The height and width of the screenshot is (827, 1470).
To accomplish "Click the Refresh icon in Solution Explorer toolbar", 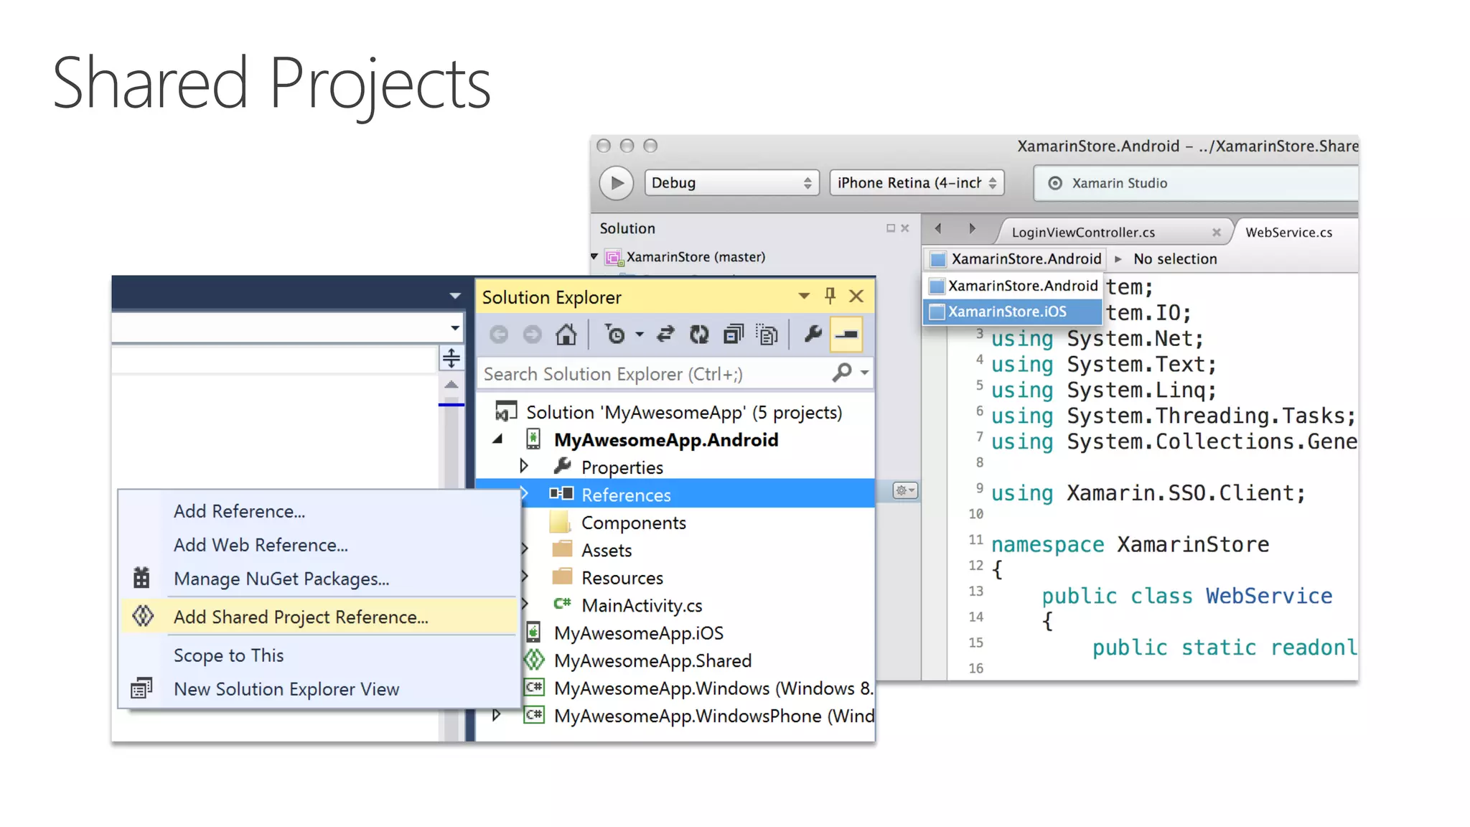I will pyautogui.click(x=698, y=335).
